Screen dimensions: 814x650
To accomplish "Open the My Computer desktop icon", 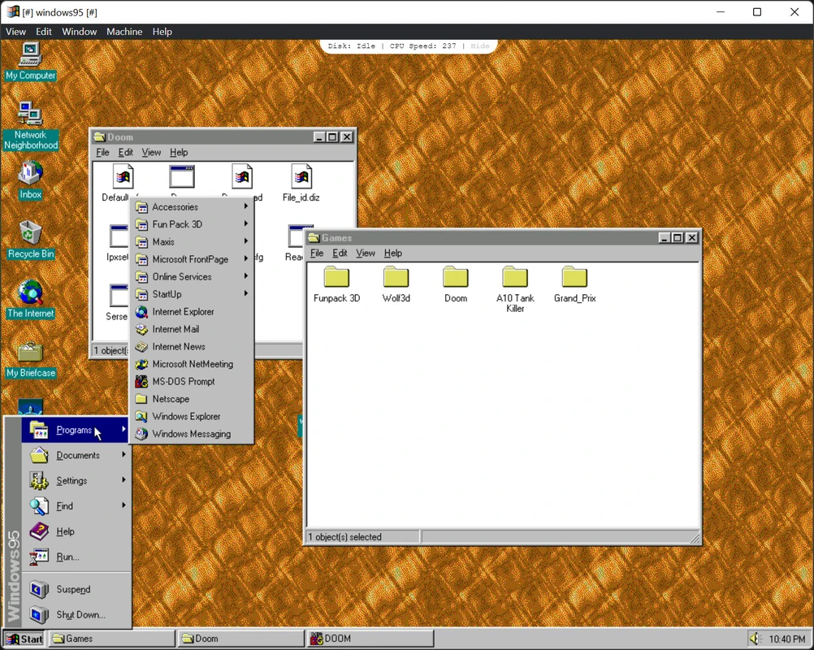I will pos(30,58).
